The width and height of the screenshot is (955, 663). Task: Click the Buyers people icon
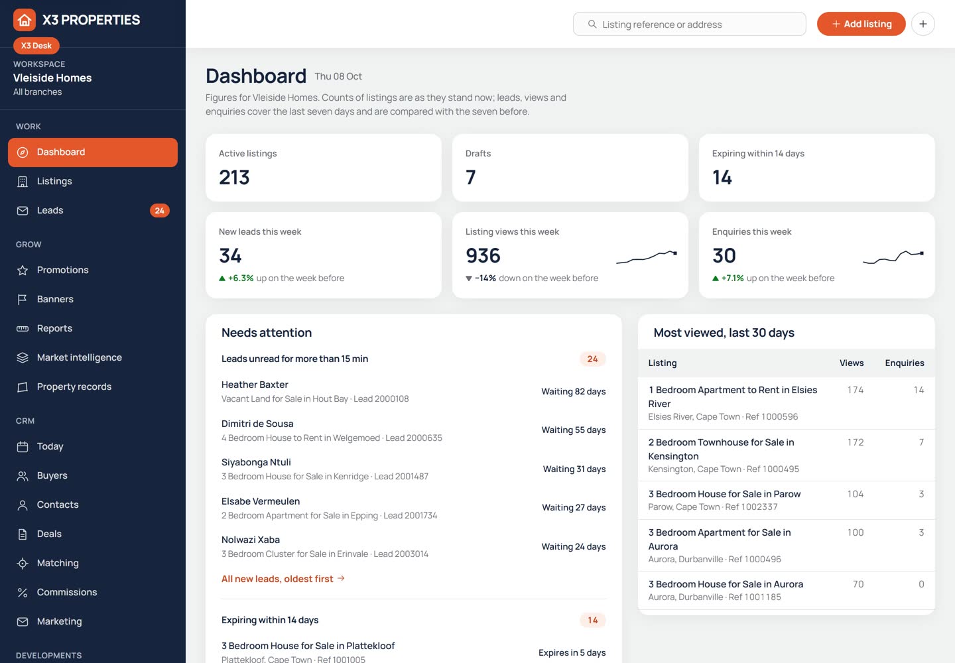point(23,476)
